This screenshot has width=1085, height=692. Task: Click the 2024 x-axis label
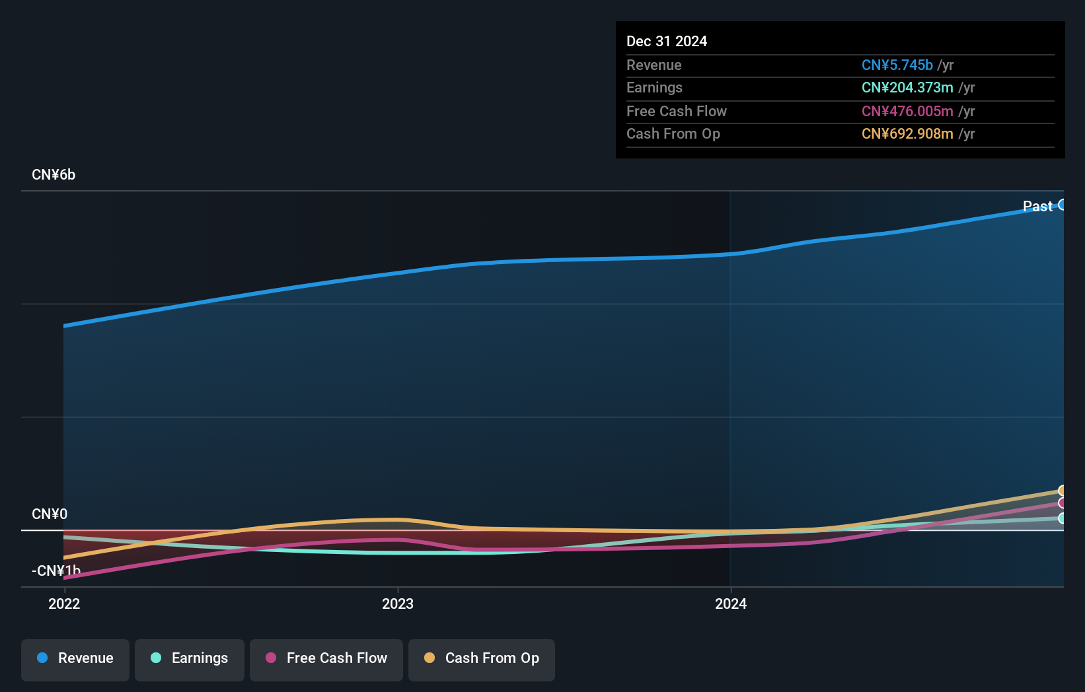(731, 604)
